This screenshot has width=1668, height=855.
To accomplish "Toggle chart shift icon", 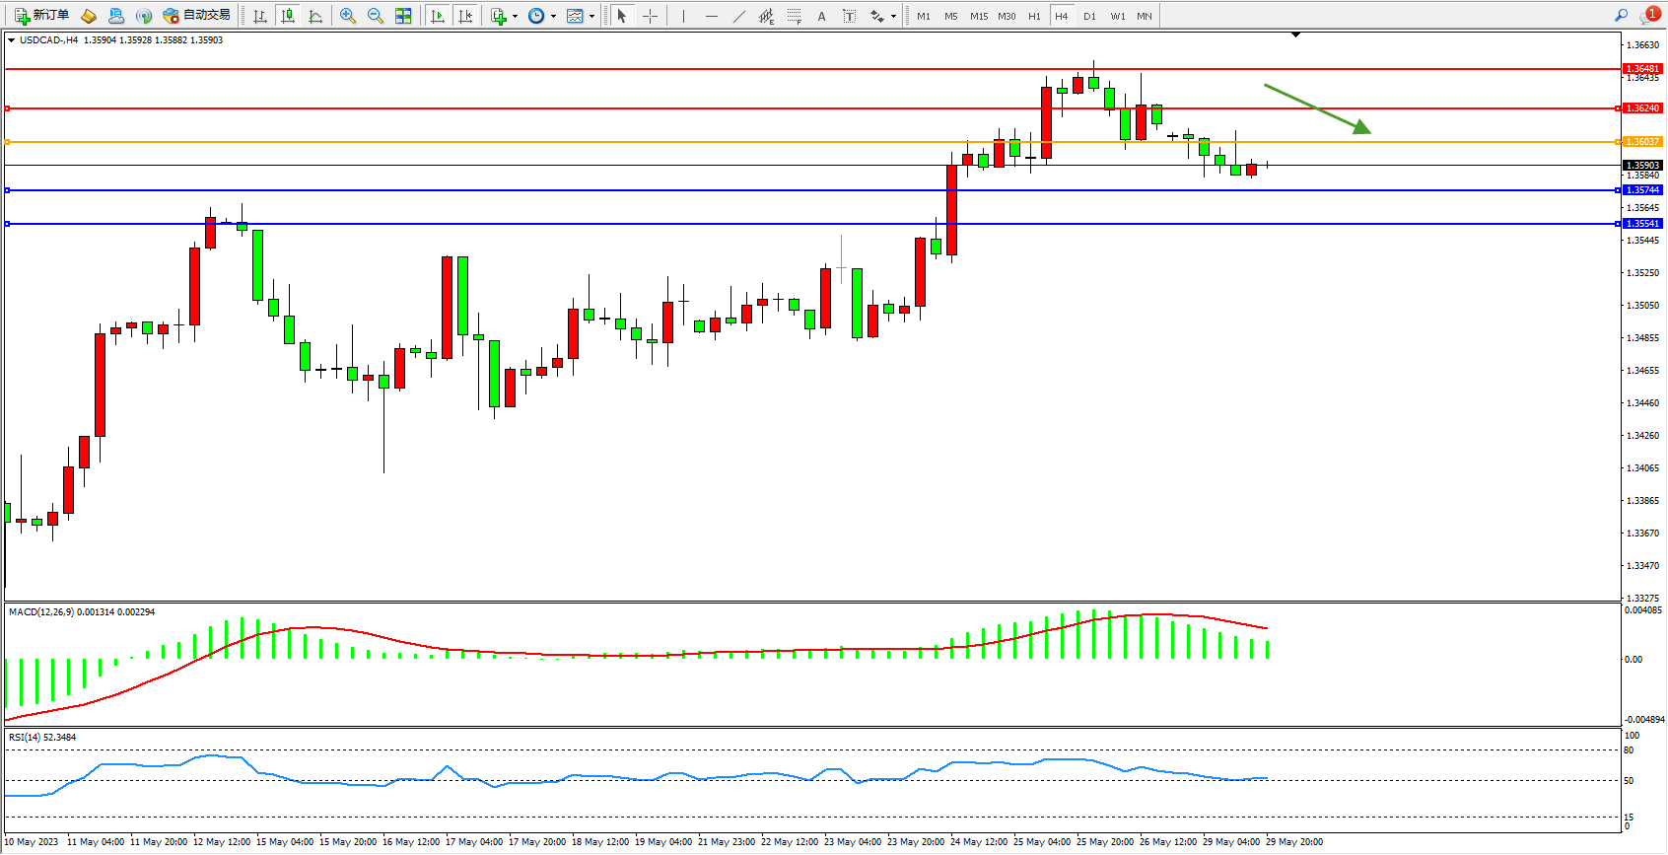I will point(465,16).
